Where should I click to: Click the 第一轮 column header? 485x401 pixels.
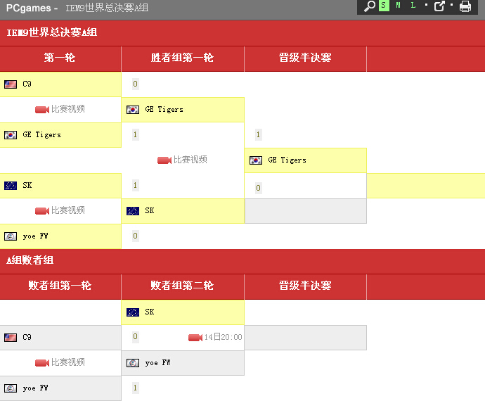click(60, 58)
